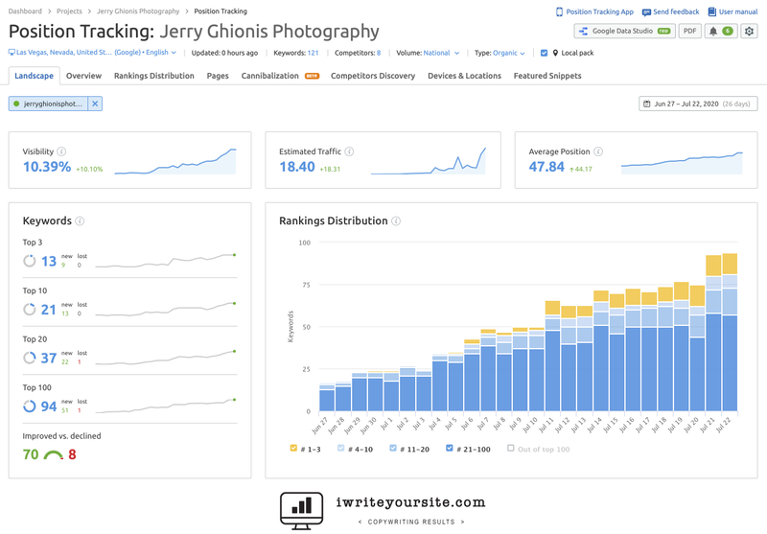This screenshot has width=767, height=534.
Task: Click Top 20 keyword count 37
Action: (x=49, y=358)
